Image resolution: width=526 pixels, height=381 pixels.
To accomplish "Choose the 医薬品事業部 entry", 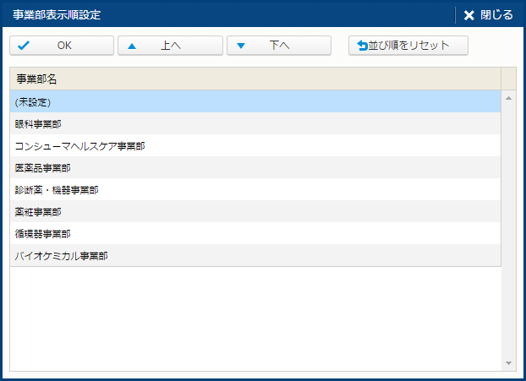I will coord(254,168).
